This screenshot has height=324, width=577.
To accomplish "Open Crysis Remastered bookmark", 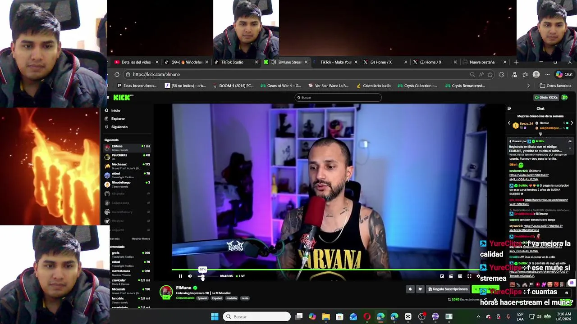I will coord(465,85).
